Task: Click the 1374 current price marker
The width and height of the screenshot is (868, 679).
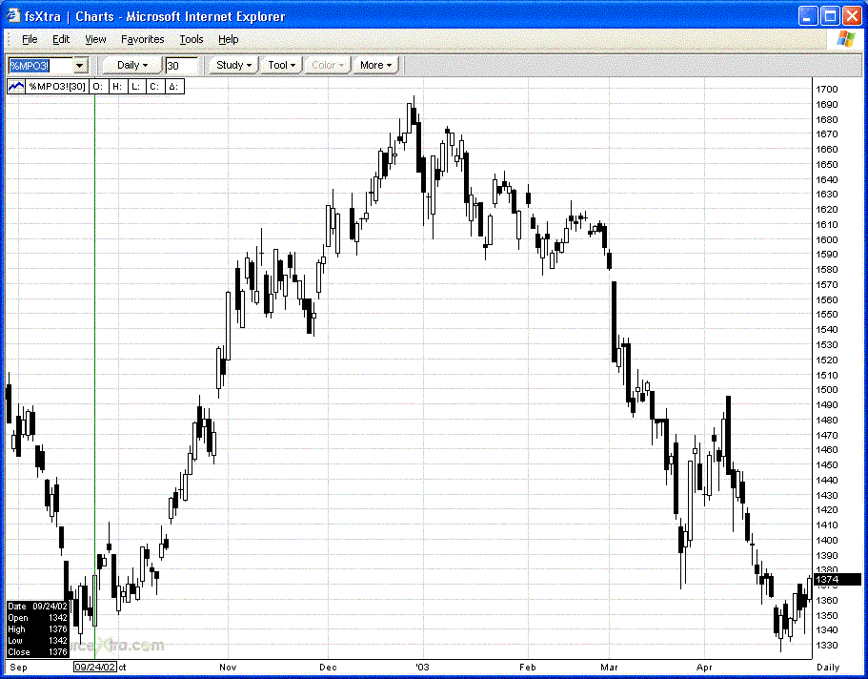Action: click(x=838, y=579)
